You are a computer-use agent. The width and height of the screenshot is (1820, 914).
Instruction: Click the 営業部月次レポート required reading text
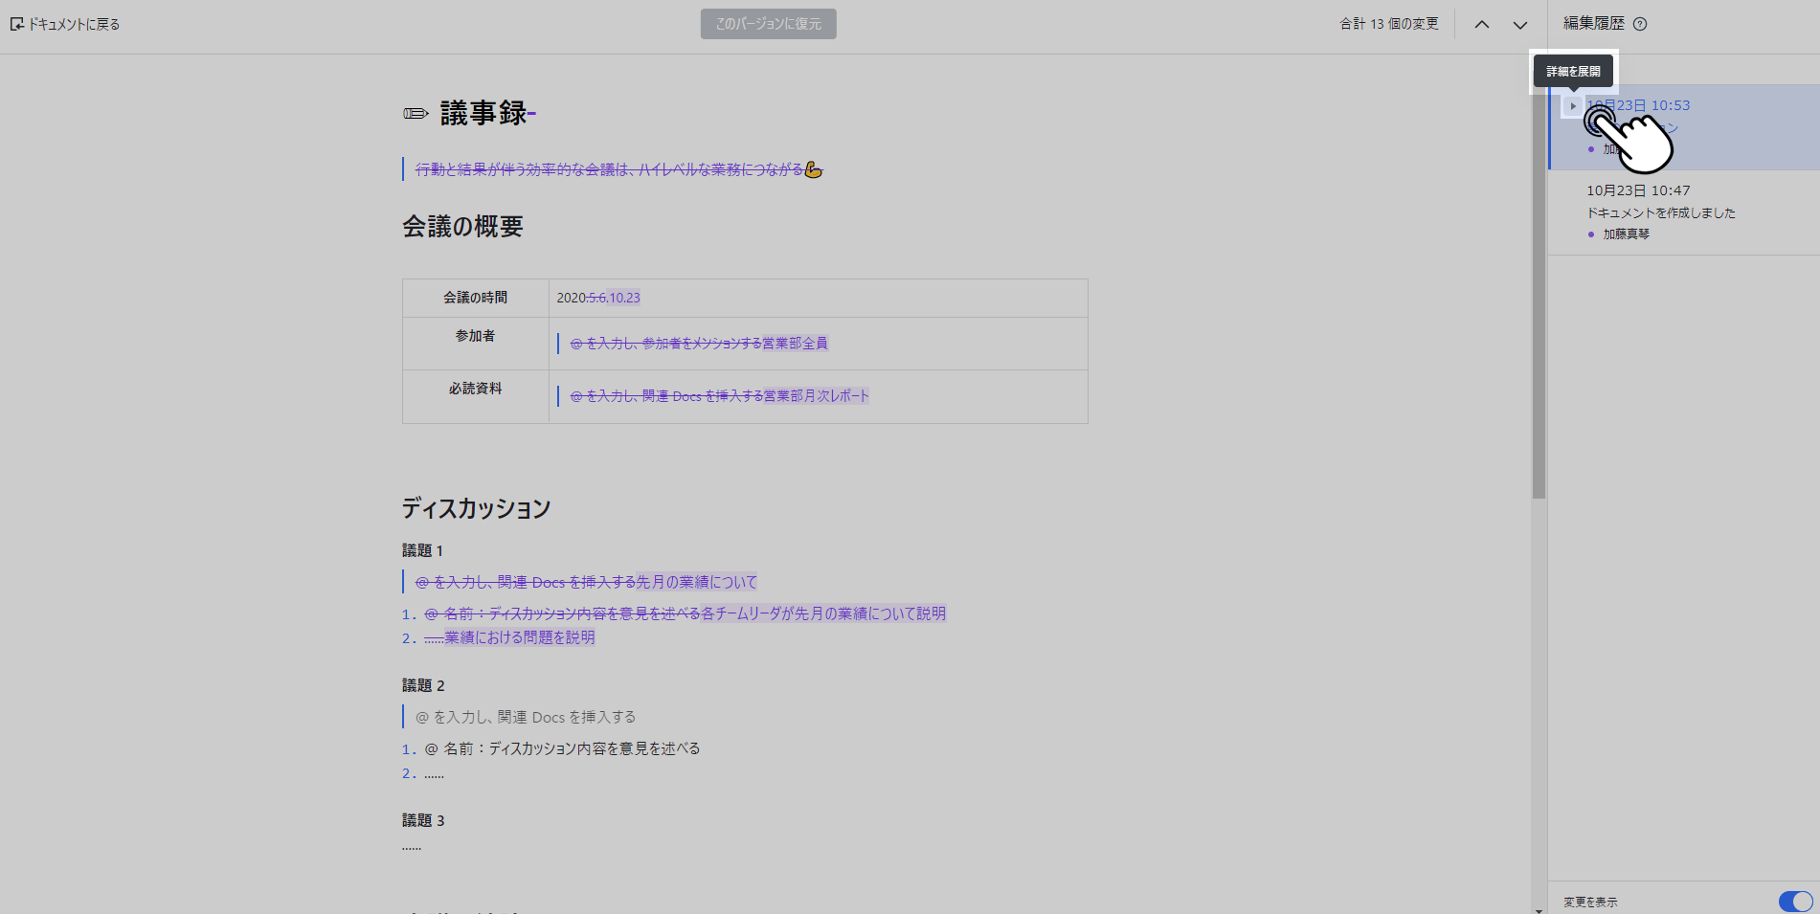816,395
